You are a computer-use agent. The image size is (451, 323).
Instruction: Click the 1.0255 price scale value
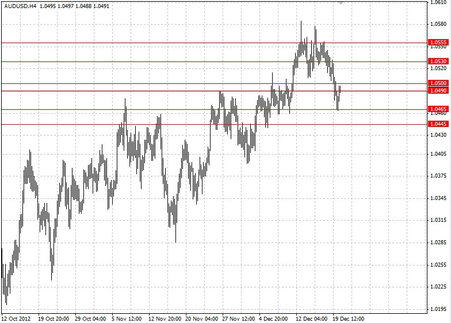click(x=438, y=264)
